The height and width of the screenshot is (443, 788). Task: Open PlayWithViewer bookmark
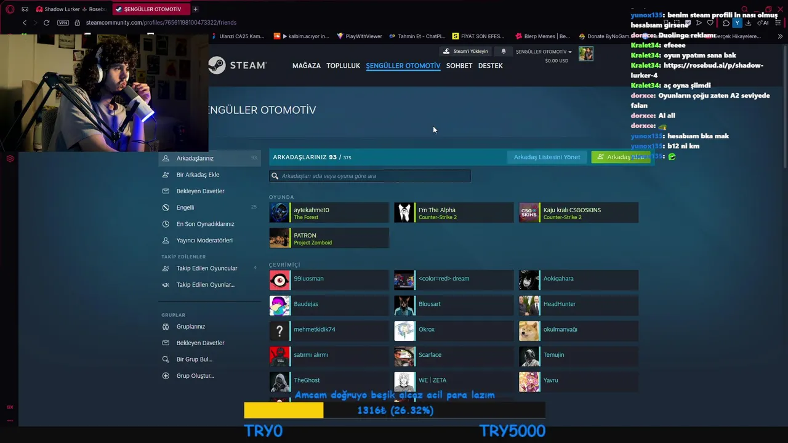pos(360,36)
